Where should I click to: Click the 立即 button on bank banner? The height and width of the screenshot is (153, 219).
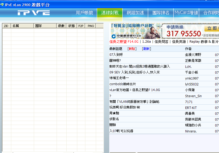[211, 28]
